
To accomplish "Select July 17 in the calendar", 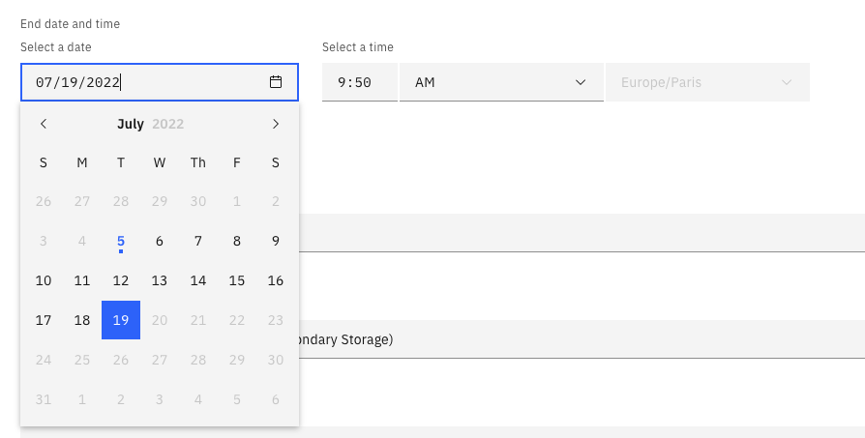I will [44, 320].
